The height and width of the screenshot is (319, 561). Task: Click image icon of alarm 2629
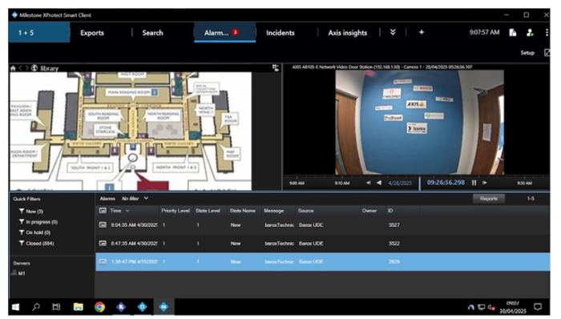click(x=103, y=262)
